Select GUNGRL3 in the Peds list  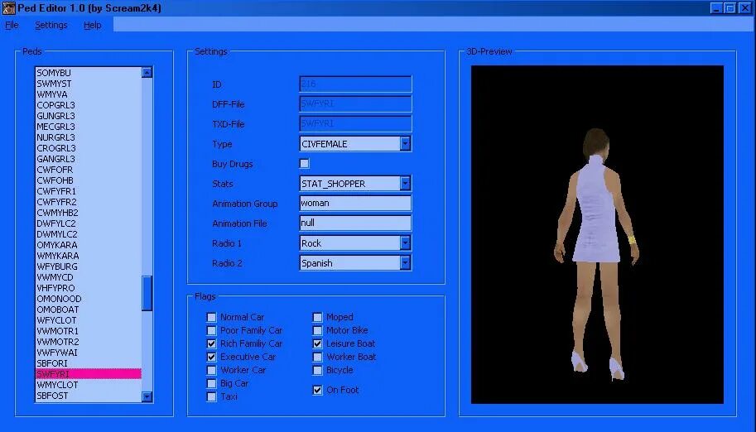[x=89, y=116]
